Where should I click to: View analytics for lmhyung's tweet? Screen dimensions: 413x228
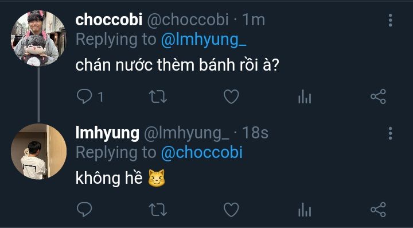(x=305, y=210)
